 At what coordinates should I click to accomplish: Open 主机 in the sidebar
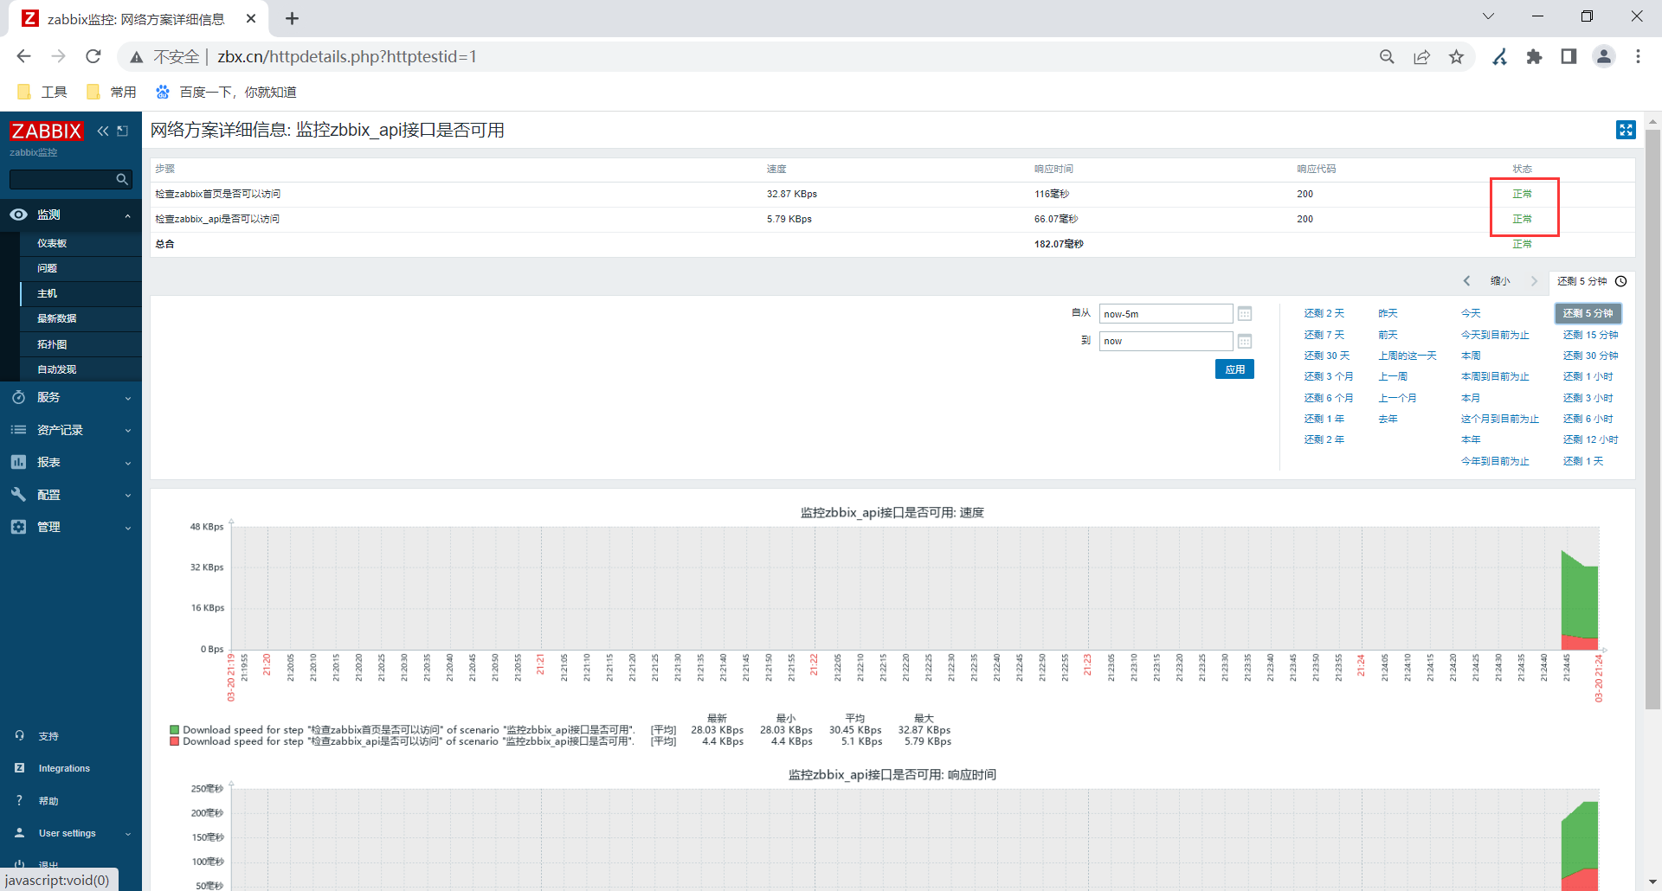pyautogui.click(x=47, y=293)
